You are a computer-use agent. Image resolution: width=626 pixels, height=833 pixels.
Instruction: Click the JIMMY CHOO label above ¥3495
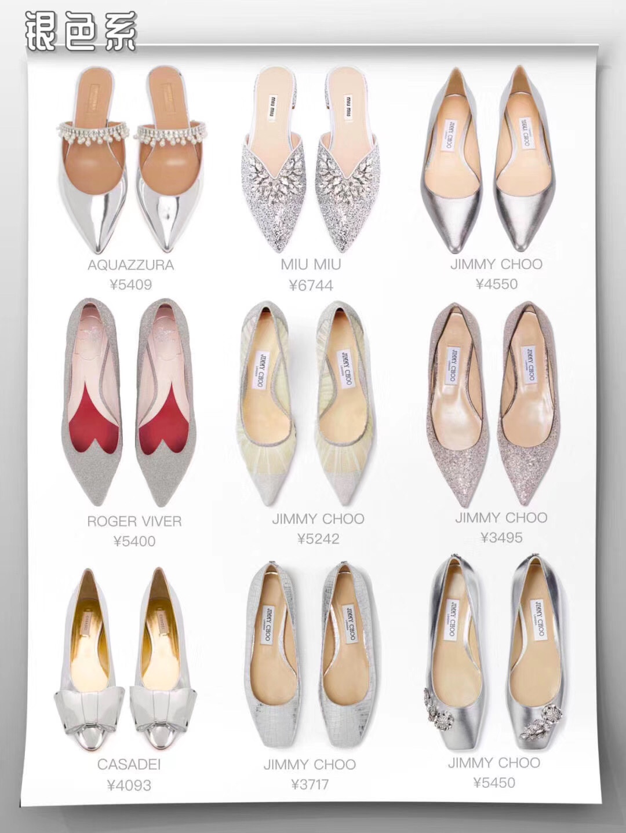click(501, 517)
